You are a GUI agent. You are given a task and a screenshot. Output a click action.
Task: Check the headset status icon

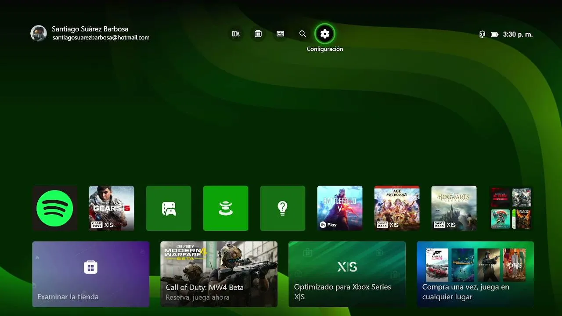tap(482, 34)
